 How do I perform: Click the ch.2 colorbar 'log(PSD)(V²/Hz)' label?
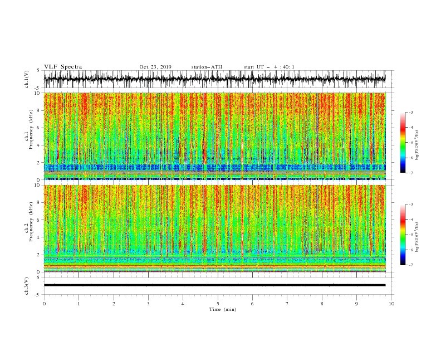417,237
